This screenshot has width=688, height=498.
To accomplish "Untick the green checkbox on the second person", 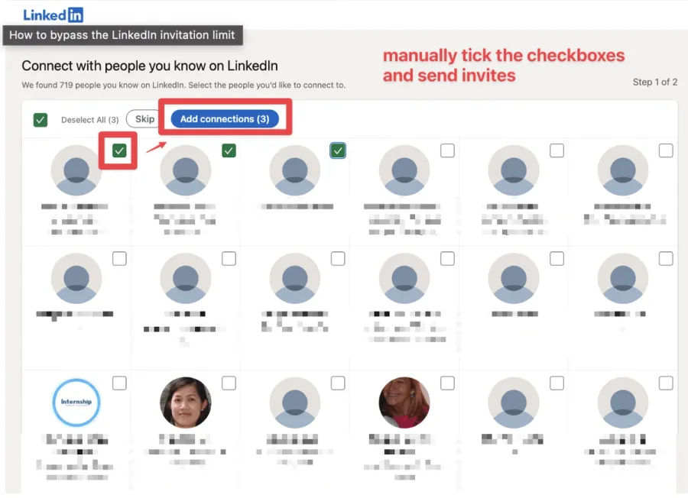I will [x=228, y=150].
